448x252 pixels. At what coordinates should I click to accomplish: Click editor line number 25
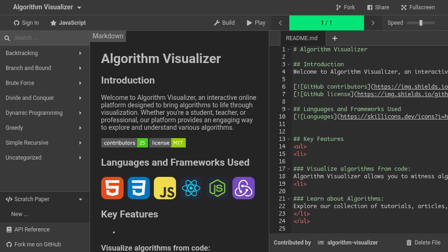point(282,228)
